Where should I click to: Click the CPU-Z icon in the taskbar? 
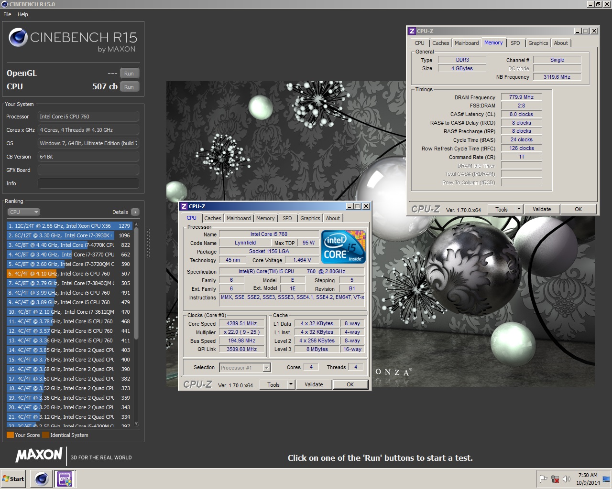pyautogui.click(x=65, y=478)
